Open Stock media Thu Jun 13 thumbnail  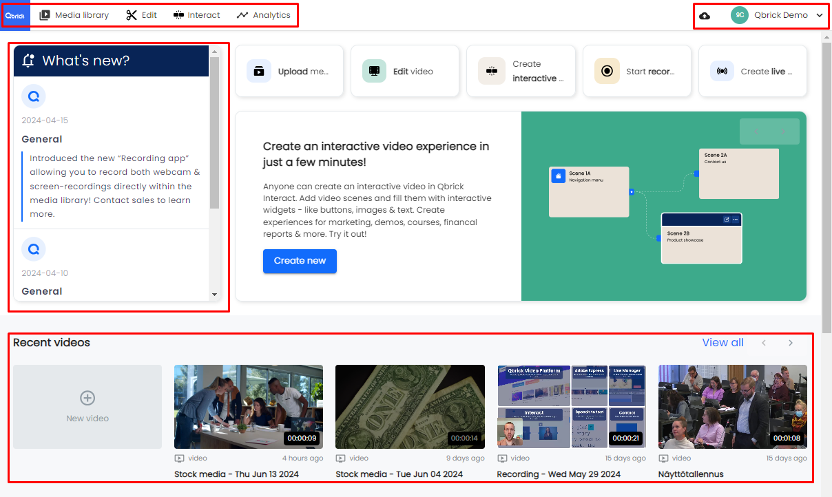[x=249, y=407]
